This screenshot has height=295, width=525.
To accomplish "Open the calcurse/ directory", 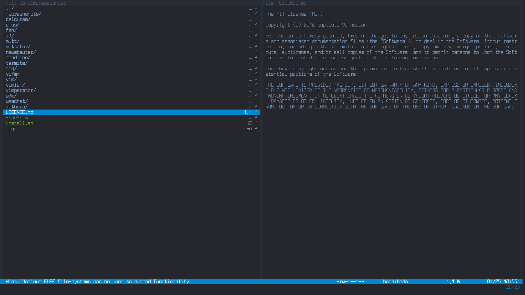I will coord(18,19).
